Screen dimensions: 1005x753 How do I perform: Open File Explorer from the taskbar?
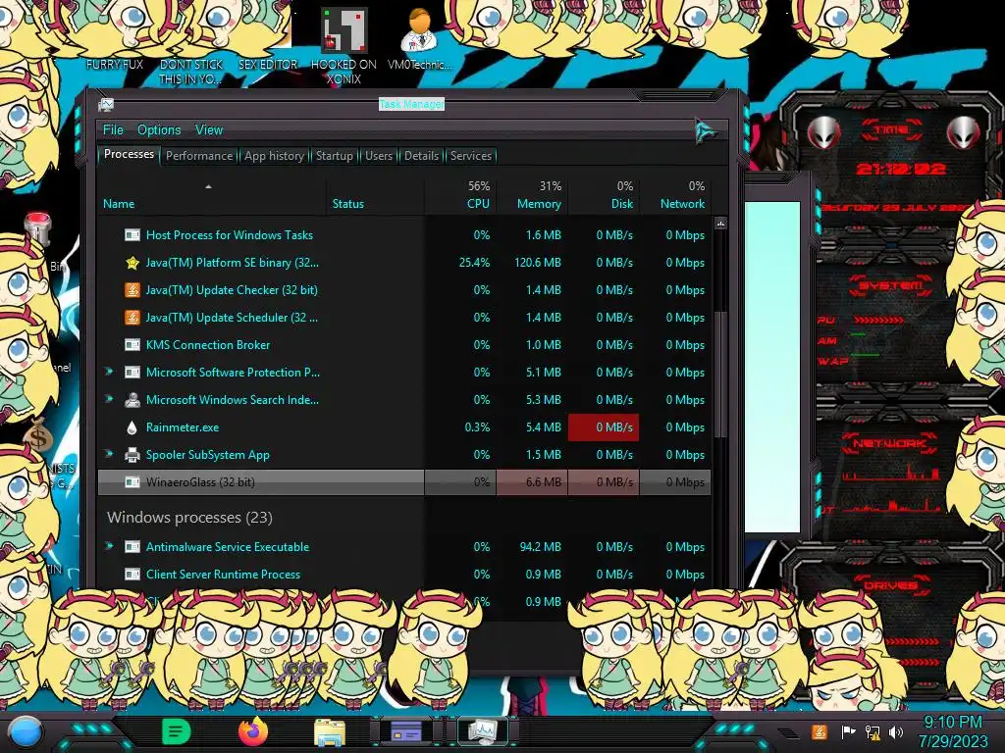(x=330, y=733)
